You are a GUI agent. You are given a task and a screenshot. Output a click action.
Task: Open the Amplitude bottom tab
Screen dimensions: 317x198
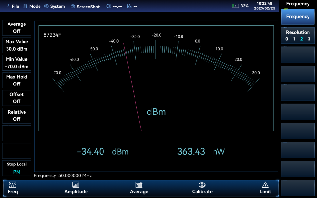coord(76,188)
